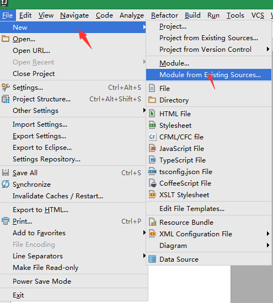Viewport: 273px width, 303px height.
Task: Click the Save All floppy disk icon
Action: coord(6,172)
